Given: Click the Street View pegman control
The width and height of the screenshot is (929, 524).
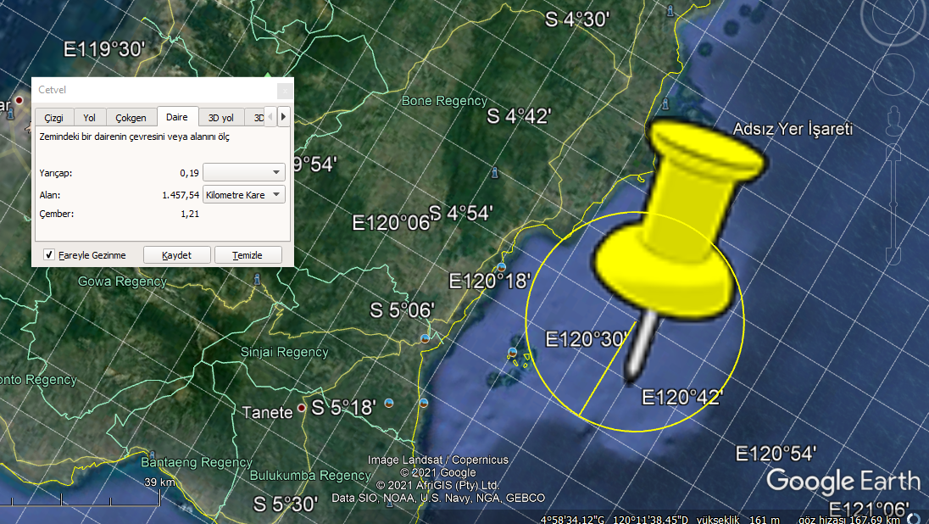Looking at the screenshot, I should point(893,120).
